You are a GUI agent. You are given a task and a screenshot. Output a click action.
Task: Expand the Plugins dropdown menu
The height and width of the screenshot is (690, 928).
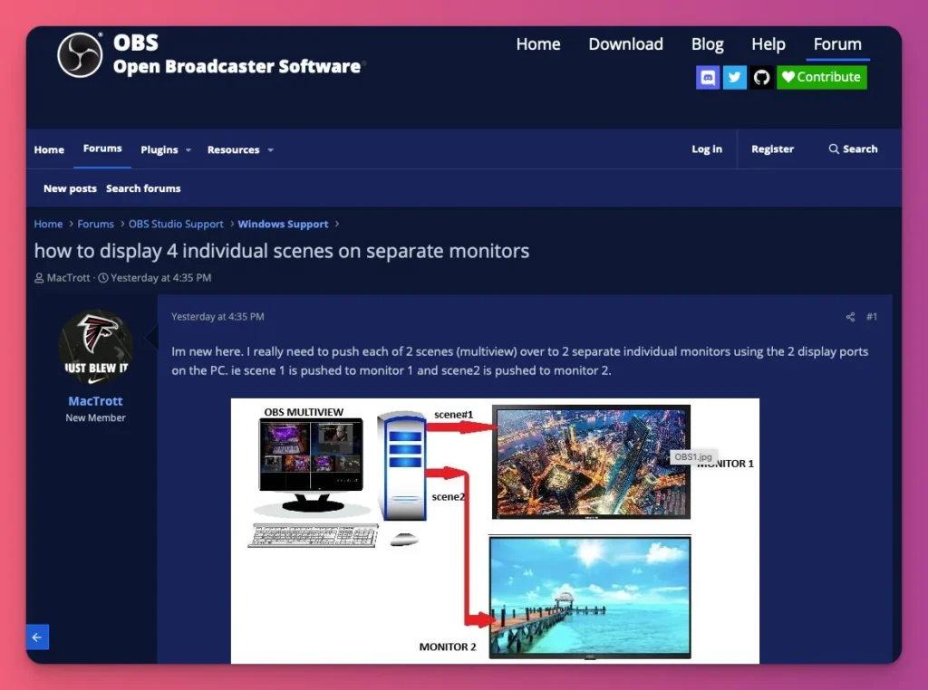coord(166,150)
